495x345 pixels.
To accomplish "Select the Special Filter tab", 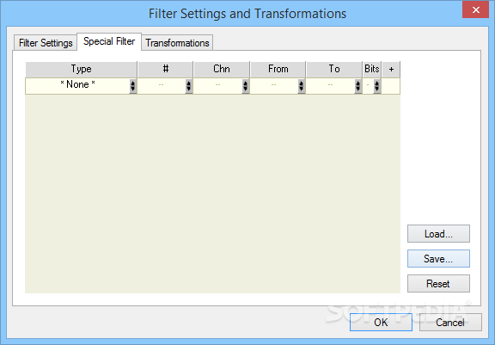I will click(109, 41).
